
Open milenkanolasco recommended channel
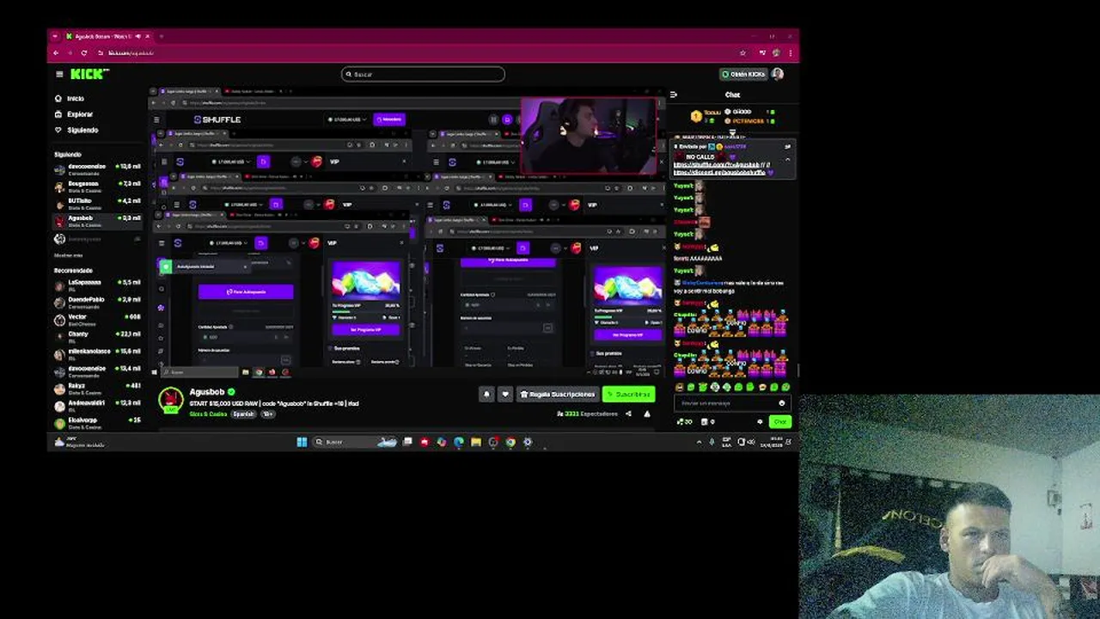click(x=97, y=353)
